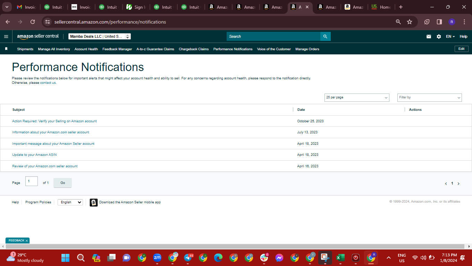Select A-to-z Guarantee Claims
Image resolution: width=472 pixels, height=266 pixels.
point(155,49)
